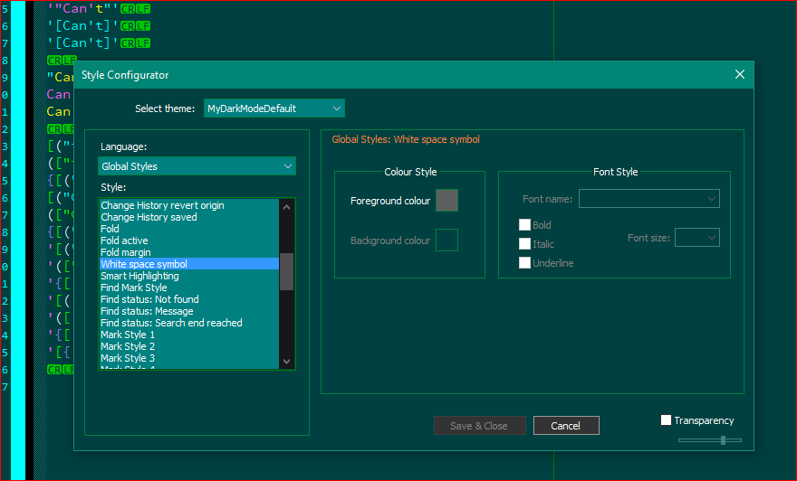Image resolution: width=797 pixels, height=481 pixels.
Task: Select 'Smart Highlighting' in the style list
Action: [x=139, y=276]
